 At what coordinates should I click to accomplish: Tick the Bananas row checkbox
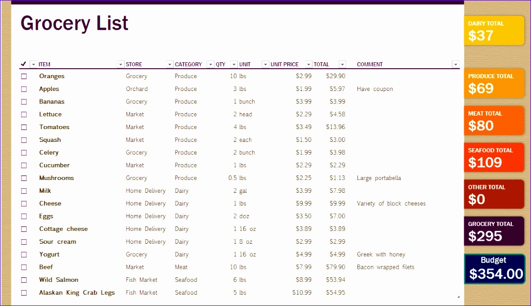(24, 102)
